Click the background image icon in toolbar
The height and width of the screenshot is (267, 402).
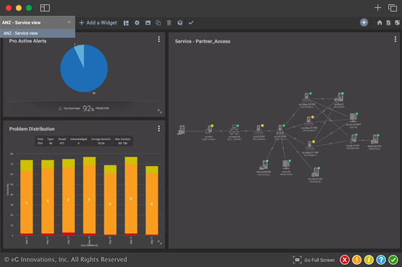click(x=148, y=23)
